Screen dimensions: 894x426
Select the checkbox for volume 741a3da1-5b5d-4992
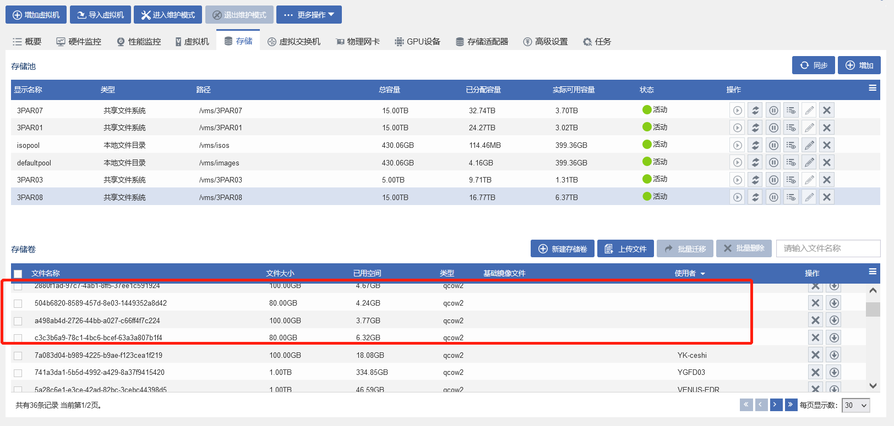coord(18,373)
